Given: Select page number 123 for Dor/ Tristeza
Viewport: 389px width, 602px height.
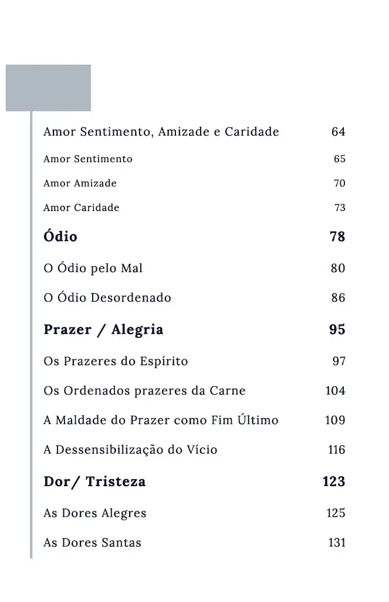Looking at the screenshot, I should [x=334, y=482].
